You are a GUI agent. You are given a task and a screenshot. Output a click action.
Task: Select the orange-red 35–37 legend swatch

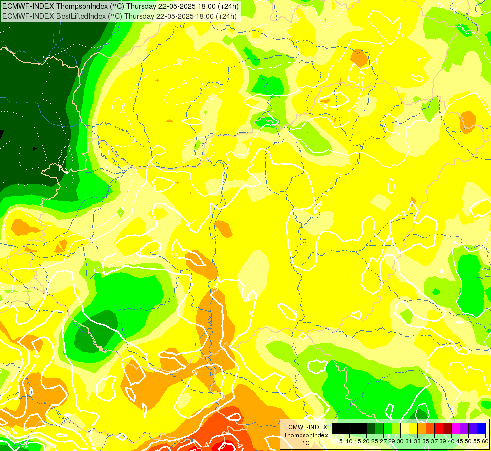tap(430, 428)
